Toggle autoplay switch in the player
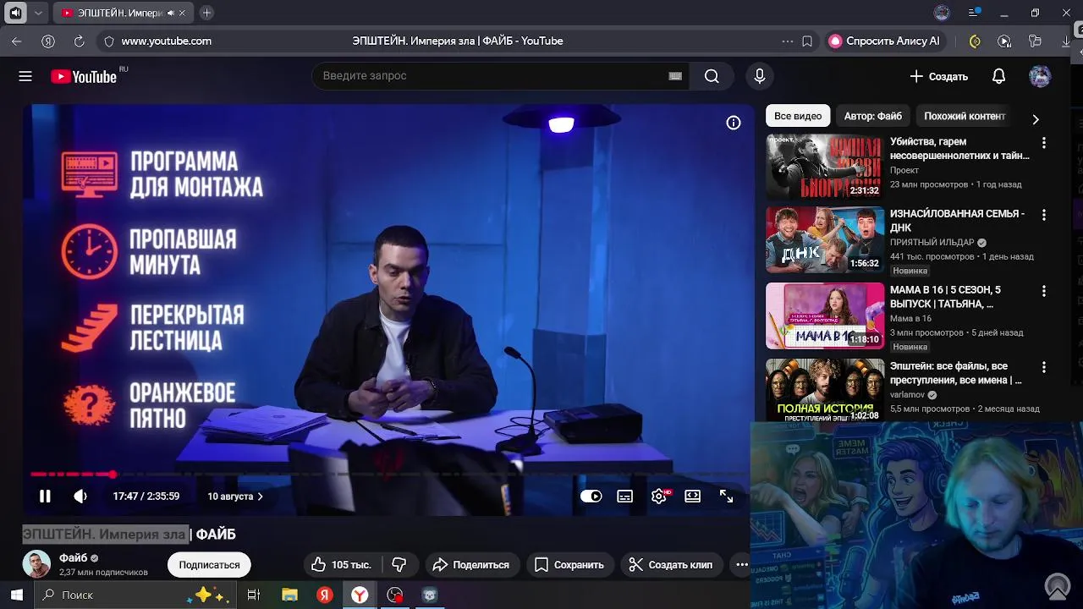This screenshot has height=609, width=1083. coord(591,497)
